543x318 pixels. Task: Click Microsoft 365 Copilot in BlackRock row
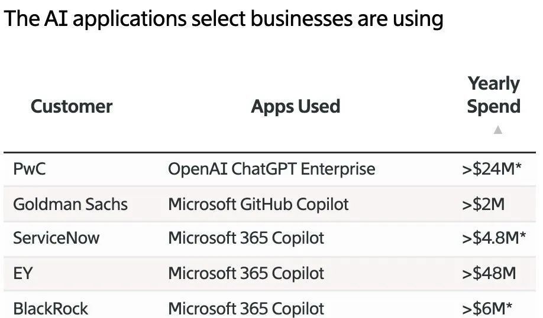[246, 308]
